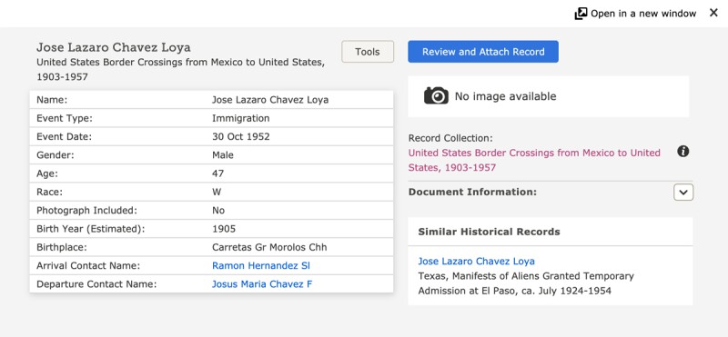Screen dimensions: 728x337
Task: Click the Race label
Action: 49,192
